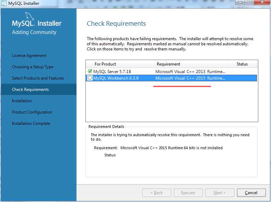The image size is (271, 202).
Task: Sort by the For Product column header
Action: [123, 64]
